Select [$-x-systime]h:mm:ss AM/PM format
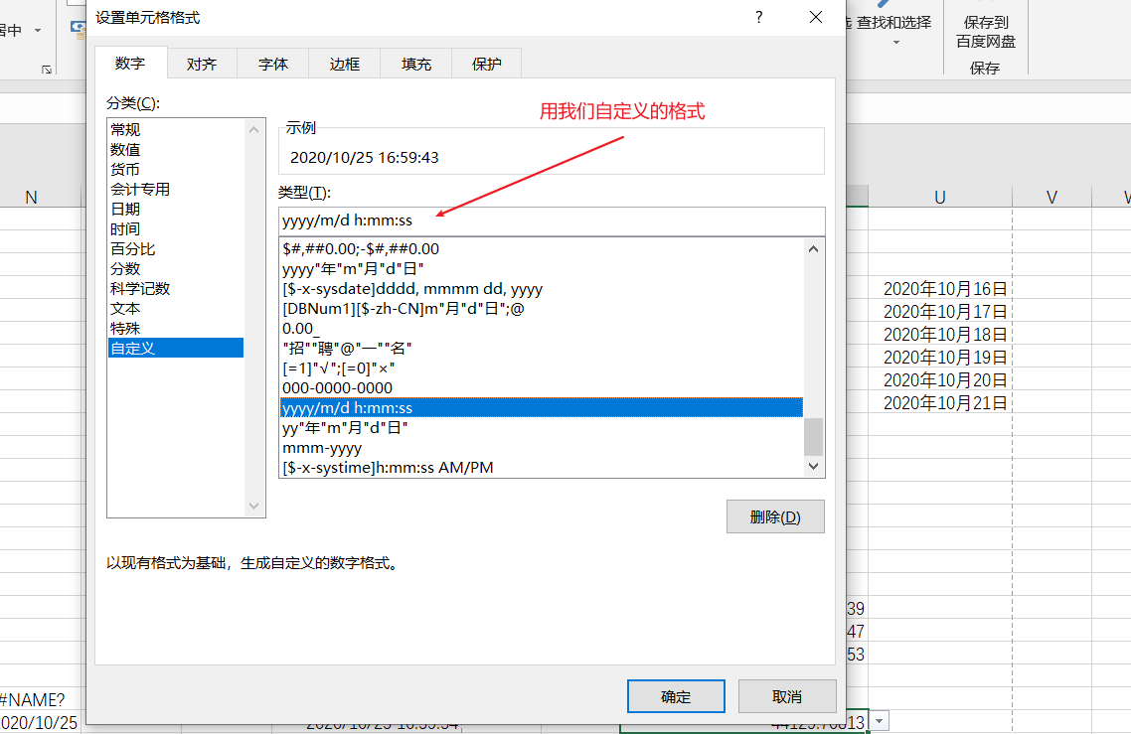Image resolution: width=1131 pixels, height=734 pixels. [x=541, y=467]
